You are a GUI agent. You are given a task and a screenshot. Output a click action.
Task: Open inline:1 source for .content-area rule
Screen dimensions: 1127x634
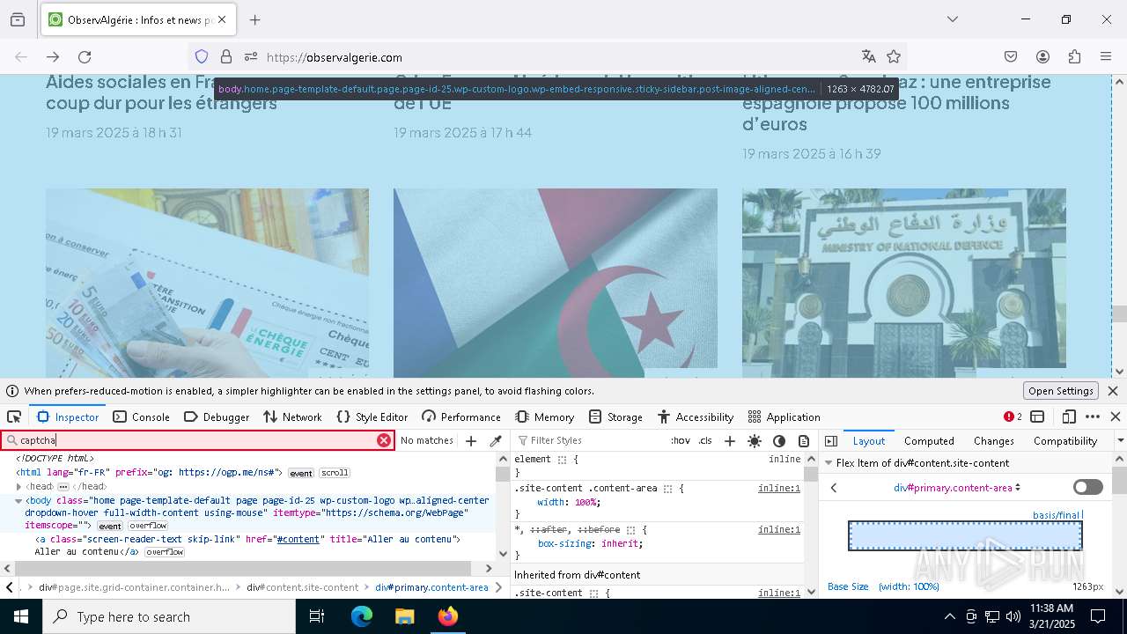point(779,488)
